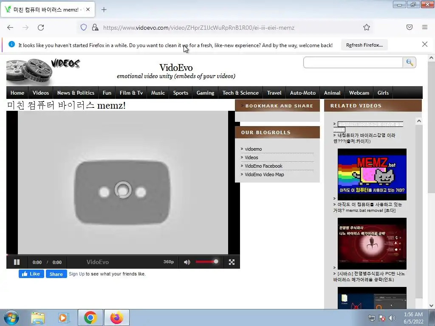The image size is (435, 326).
Task: Click the site search magnifier button
Action: coord(410,62)
